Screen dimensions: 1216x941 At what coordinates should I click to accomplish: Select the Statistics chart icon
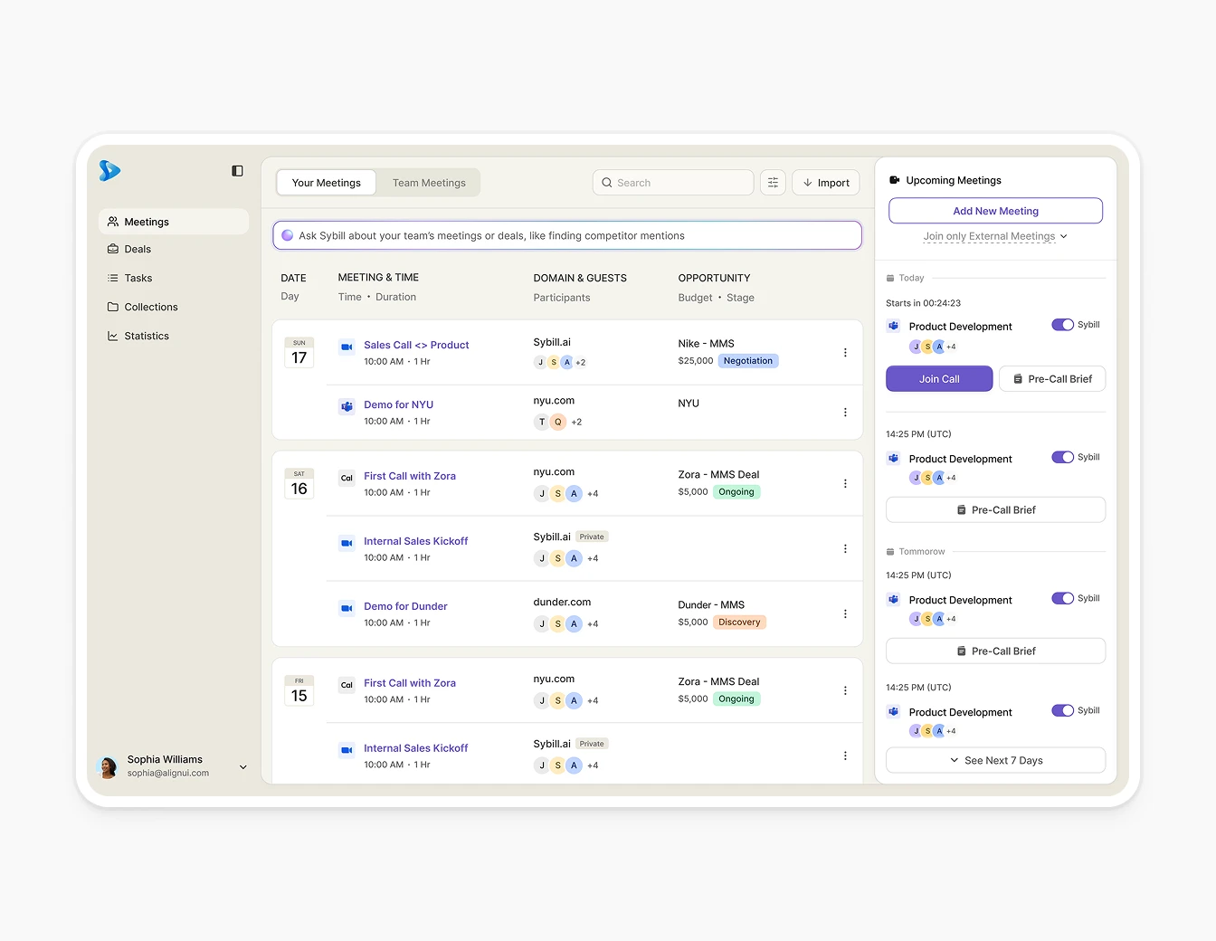[x=112, y=336]
